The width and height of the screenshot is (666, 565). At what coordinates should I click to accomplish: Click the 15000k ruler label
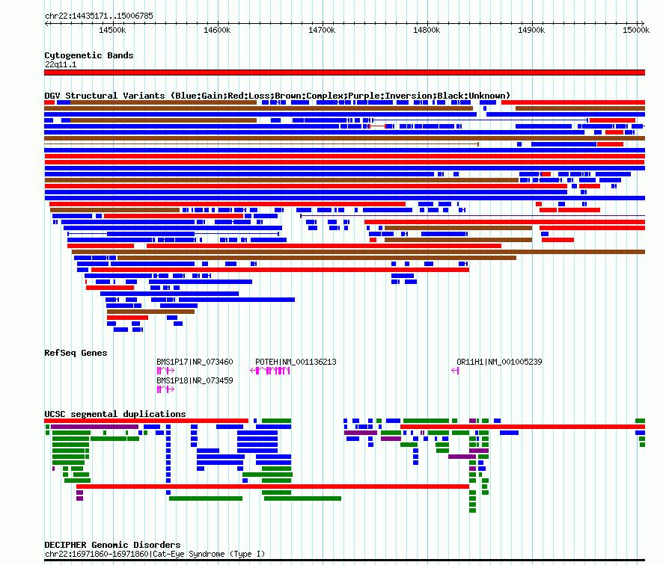tap(636, 30)
